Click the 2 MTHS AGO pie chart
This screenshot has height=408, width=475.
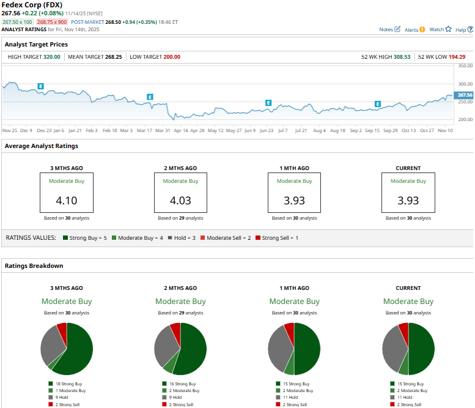click(180, 349)
